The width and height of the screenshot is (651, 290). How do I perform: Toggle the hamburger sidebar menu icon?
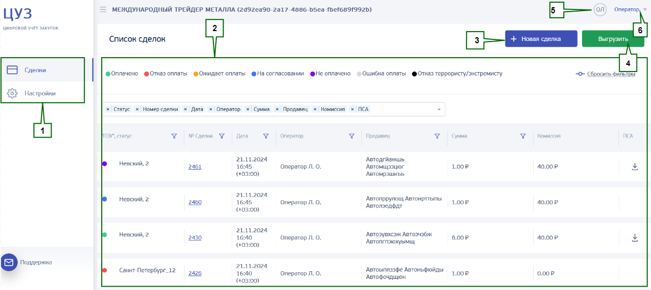[103, 9]
